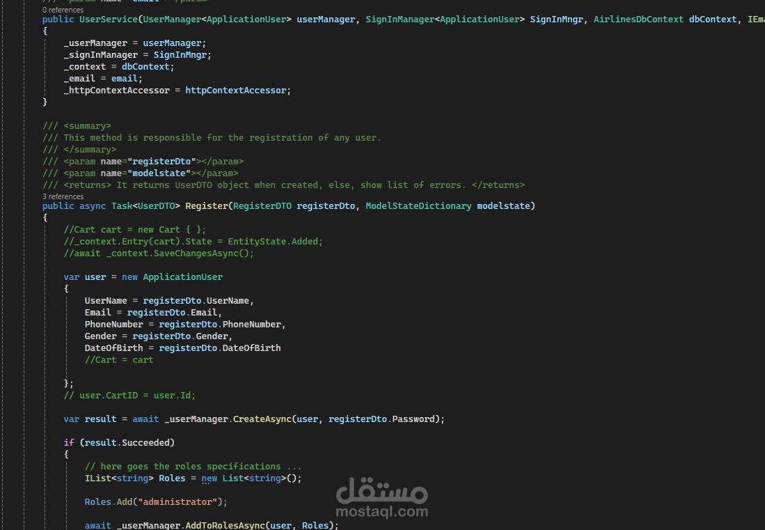Click the '<returns>' documentation comment line
The height and width of the screenshot is (530, 765).
click(x=283, y=185)
